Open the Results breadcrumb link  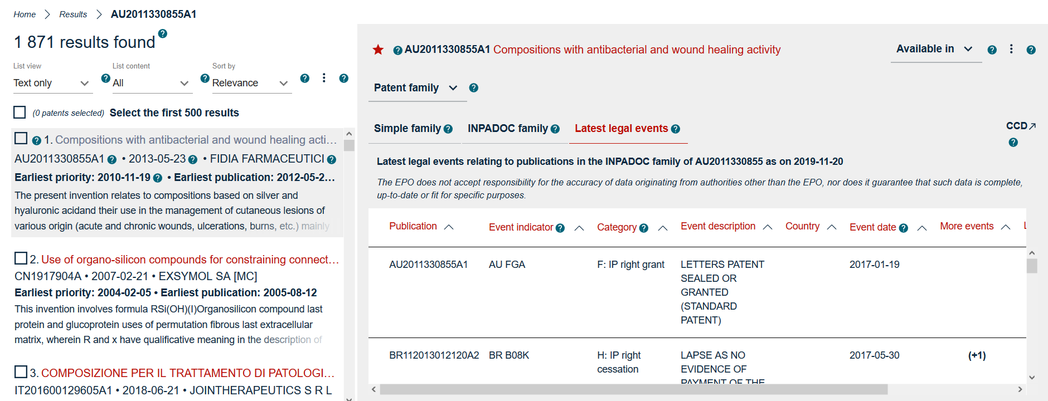(x=73, y=14)
